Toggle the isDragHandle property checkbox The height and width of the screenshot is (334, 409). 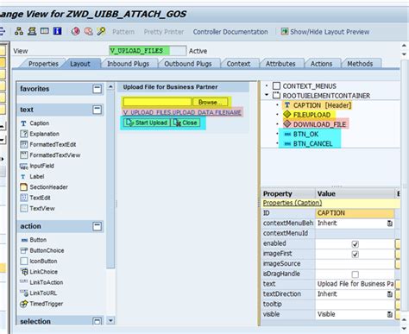(356, 274)
